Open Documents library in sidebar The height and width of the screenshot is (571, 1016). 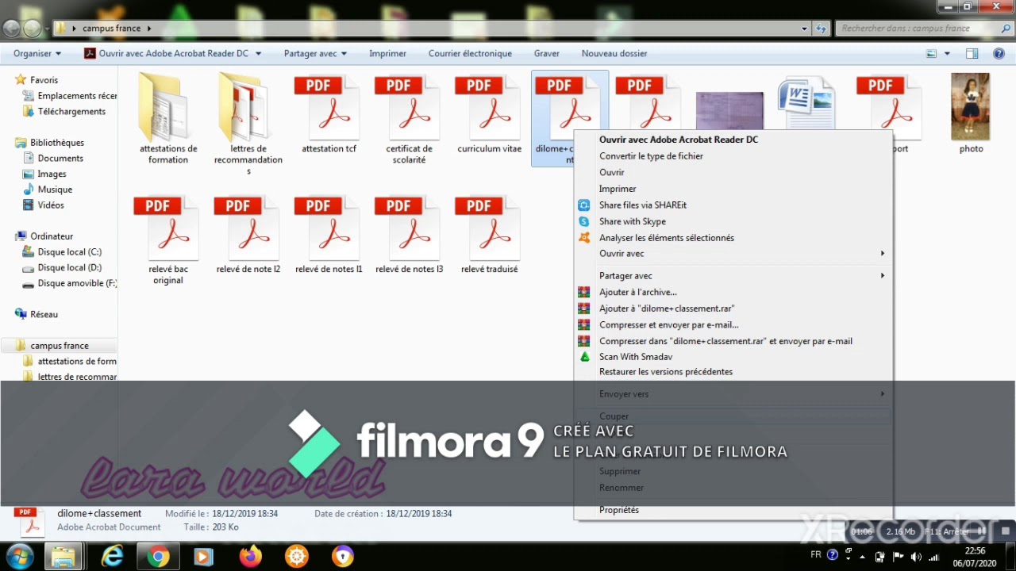[x=60, y=159]
